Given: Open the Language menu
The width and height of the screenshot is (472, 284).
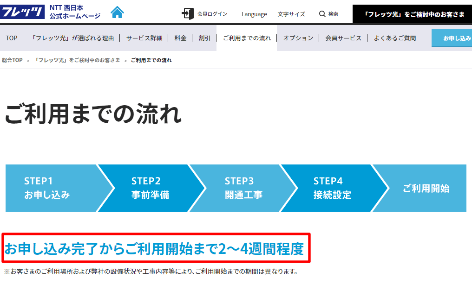Looking at the screenshot, I should (x=254, y=14).
